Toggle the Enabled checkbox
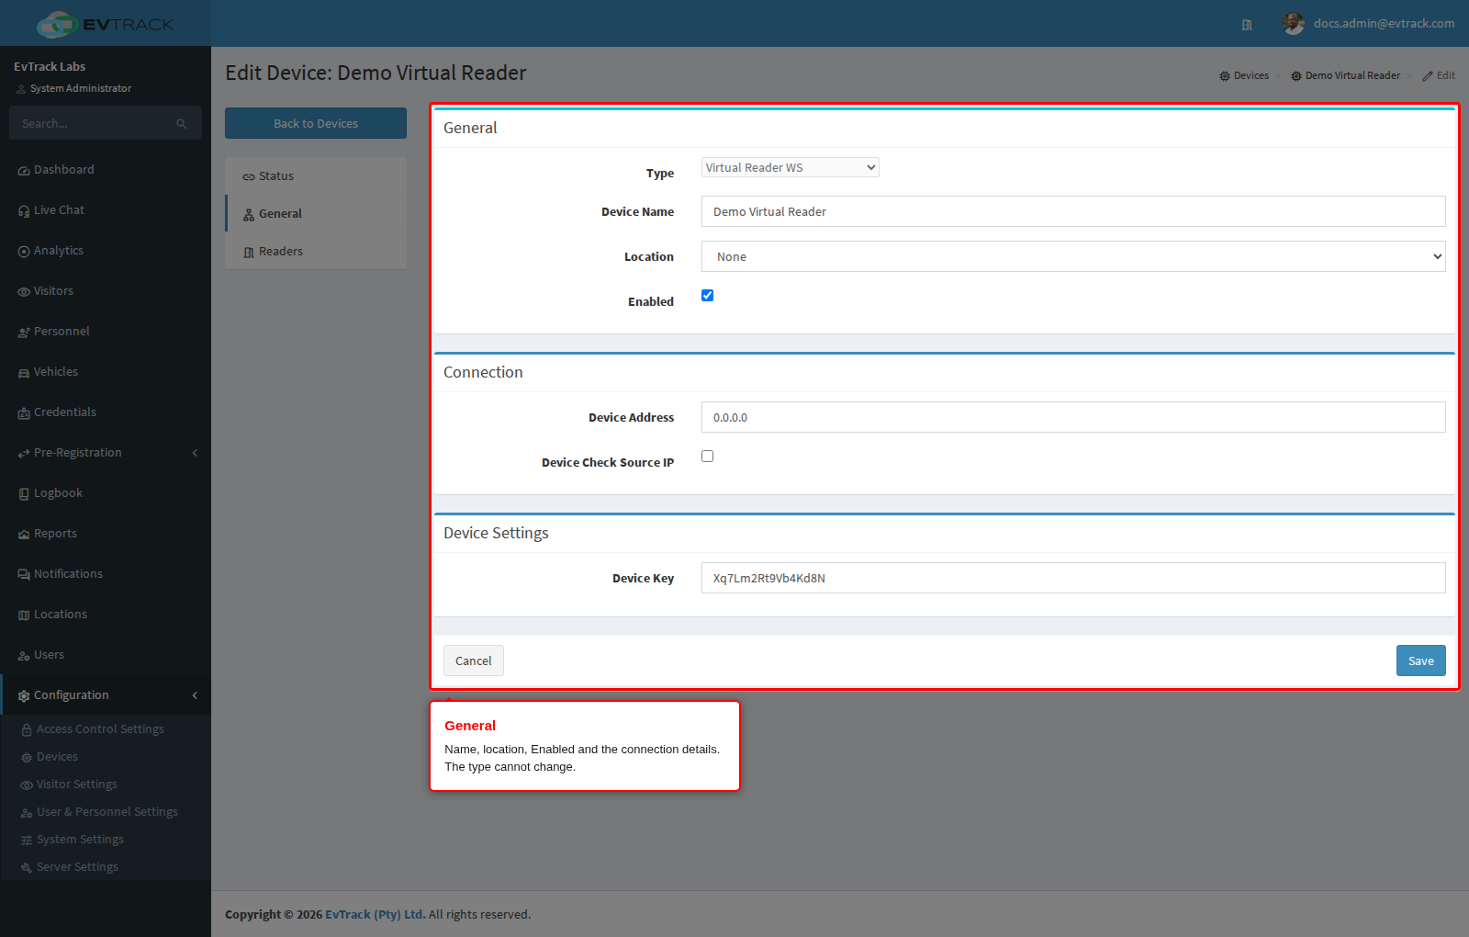The width and height of the screenshot is (1469, 937). pos(707,295)
